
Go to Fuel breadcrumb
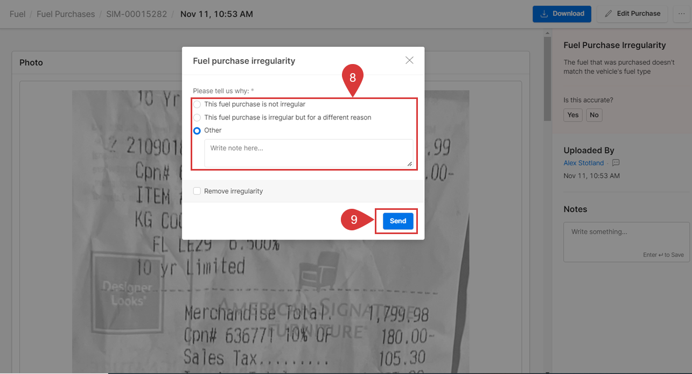click(17, 14)
